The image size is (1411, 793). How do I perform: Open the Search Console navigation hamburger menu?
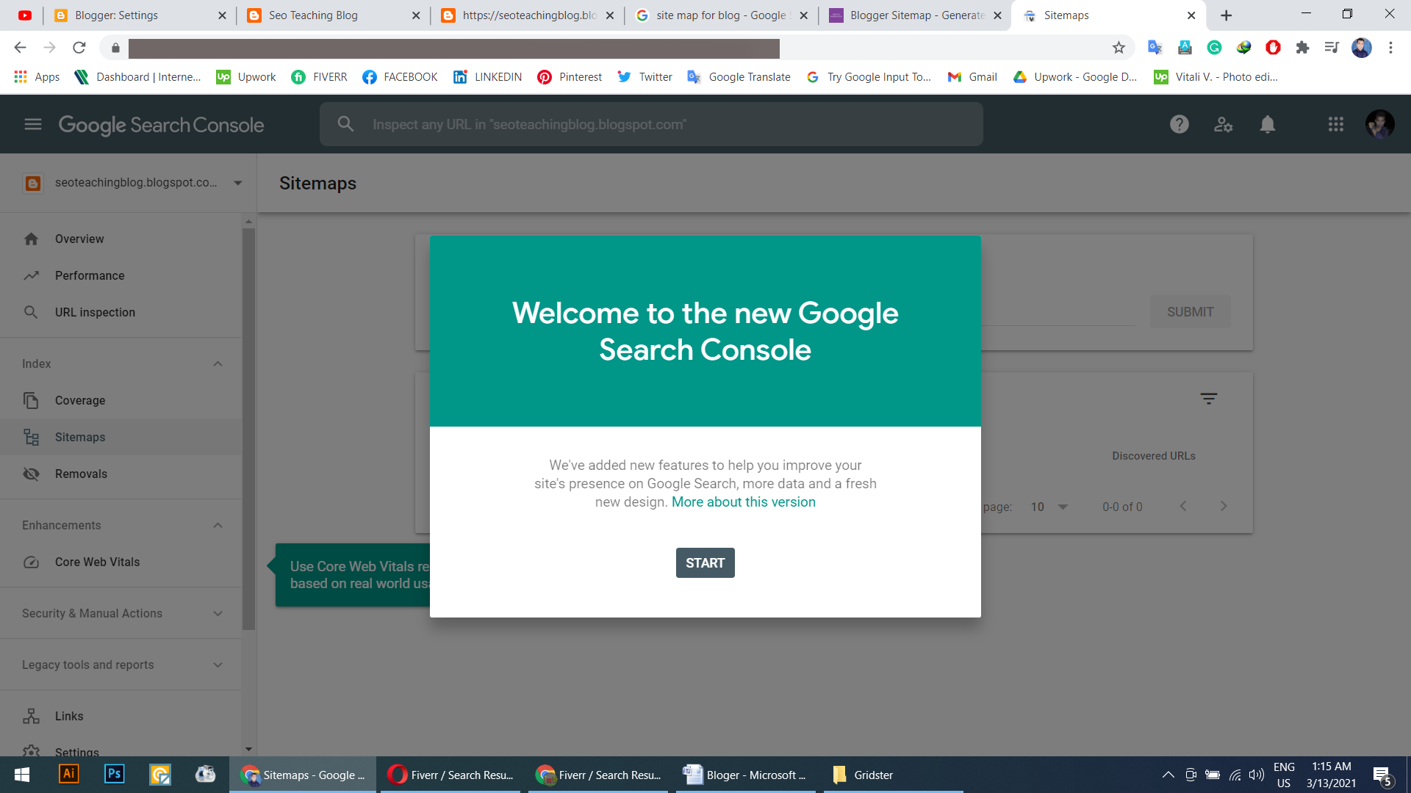[32, 124]
